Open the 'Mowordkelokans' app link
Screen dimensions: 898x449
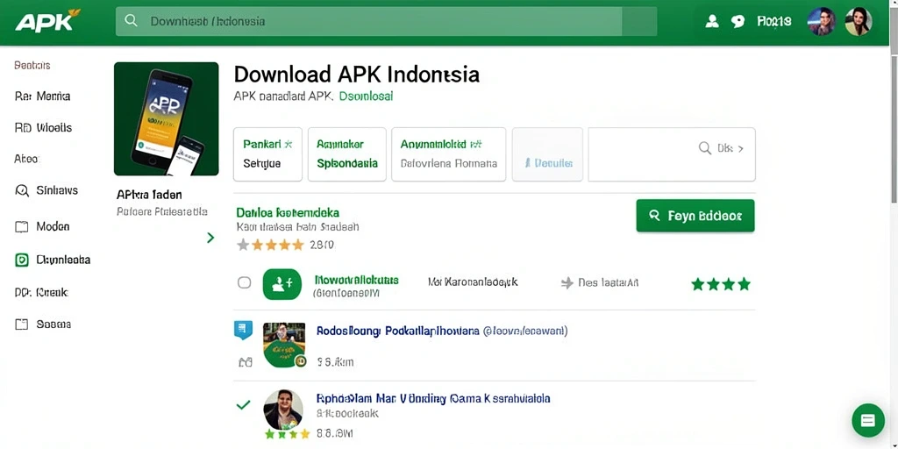tap(357, 280)
